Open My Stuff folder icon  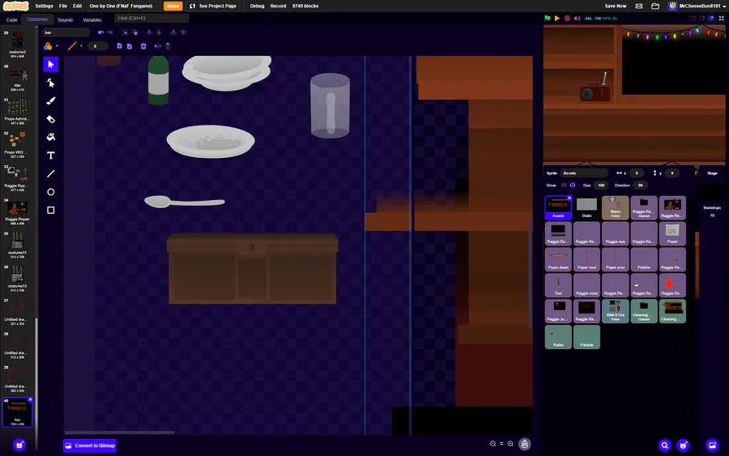pyautogui.click(x=655, y=6)
